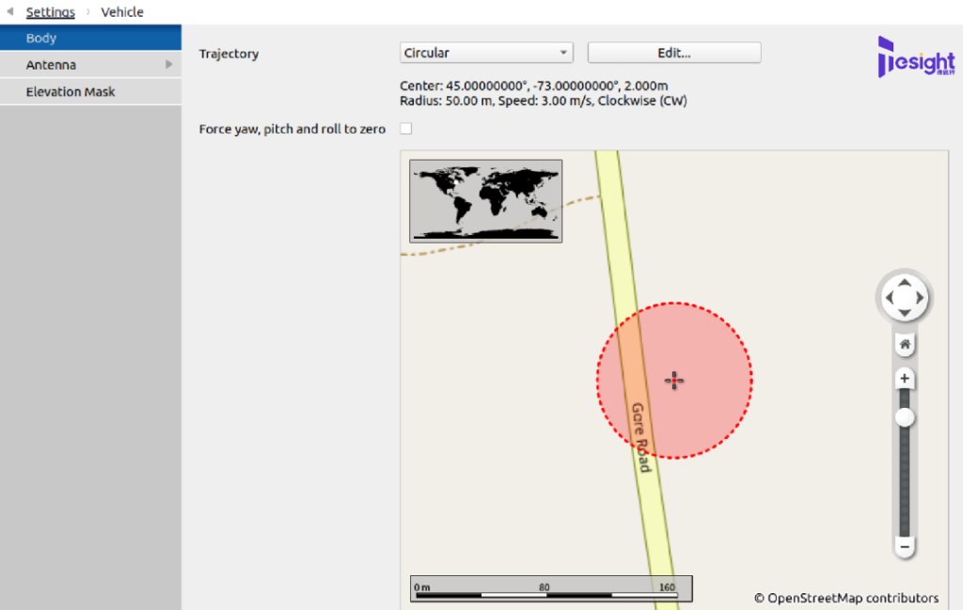Click the OpenStreetMap contributors attribution
Image resolution: width=963 pixels, height=610 pixels.
click(x=846, y=598)
